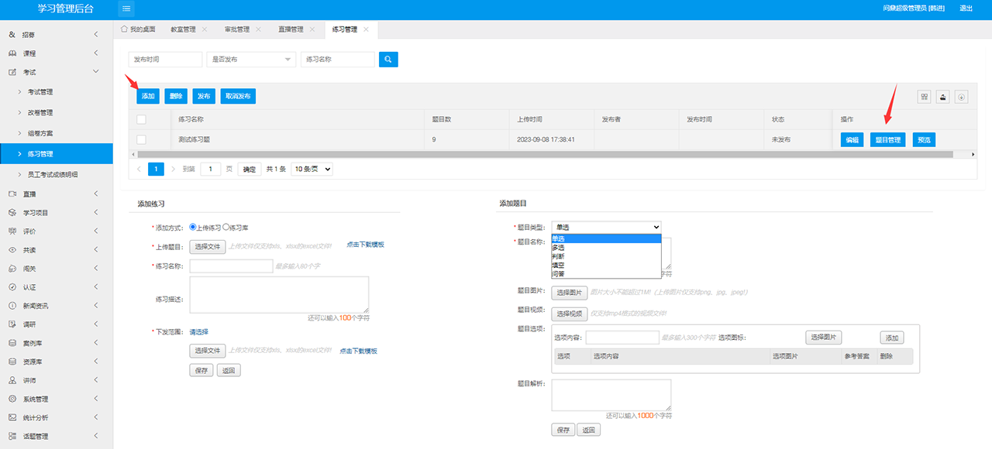Close the 审批管理 tab
Screen dimensions: 992x449
(258, 29)
